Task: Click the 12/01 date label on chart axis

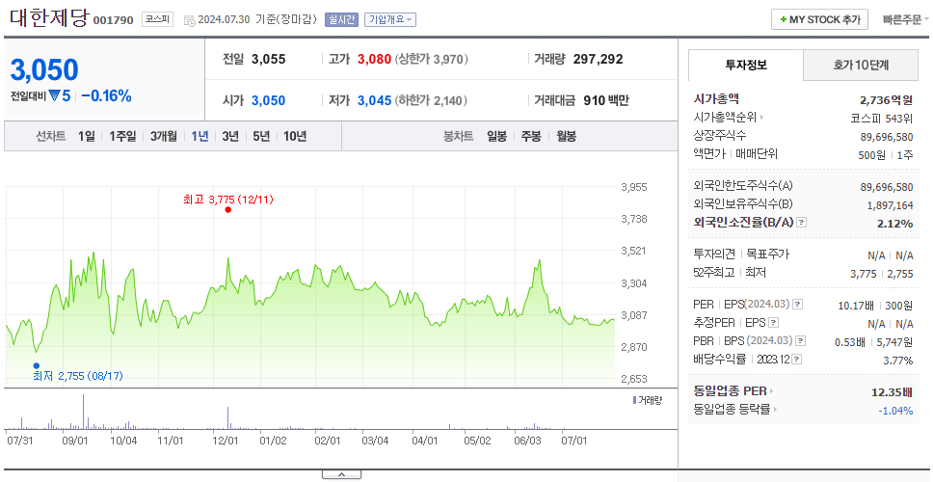Action: [x=226, y=441]
